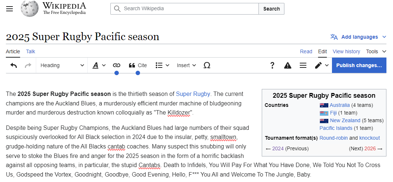
Task: Switch to the Article tab
Action: tap(13, 51)
